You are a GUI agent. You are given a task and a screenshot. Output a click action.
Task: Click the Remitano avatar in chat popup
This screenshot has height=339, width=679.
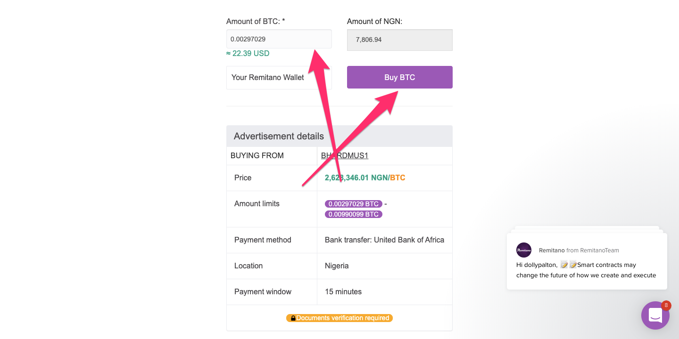[524, 250]
